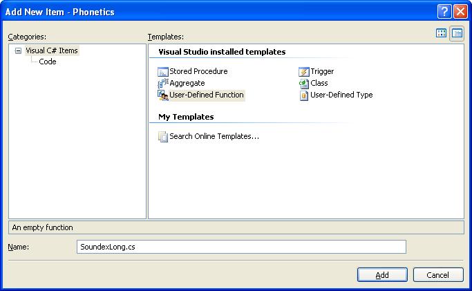Click the Stored Procedure label
This screenshot has width=472, height=291.
pos(198,71)
